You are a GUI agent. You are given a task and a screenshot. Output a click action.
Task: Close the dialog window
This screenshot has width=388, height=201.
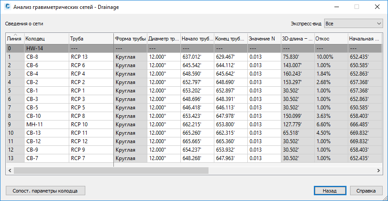(377, 7)
